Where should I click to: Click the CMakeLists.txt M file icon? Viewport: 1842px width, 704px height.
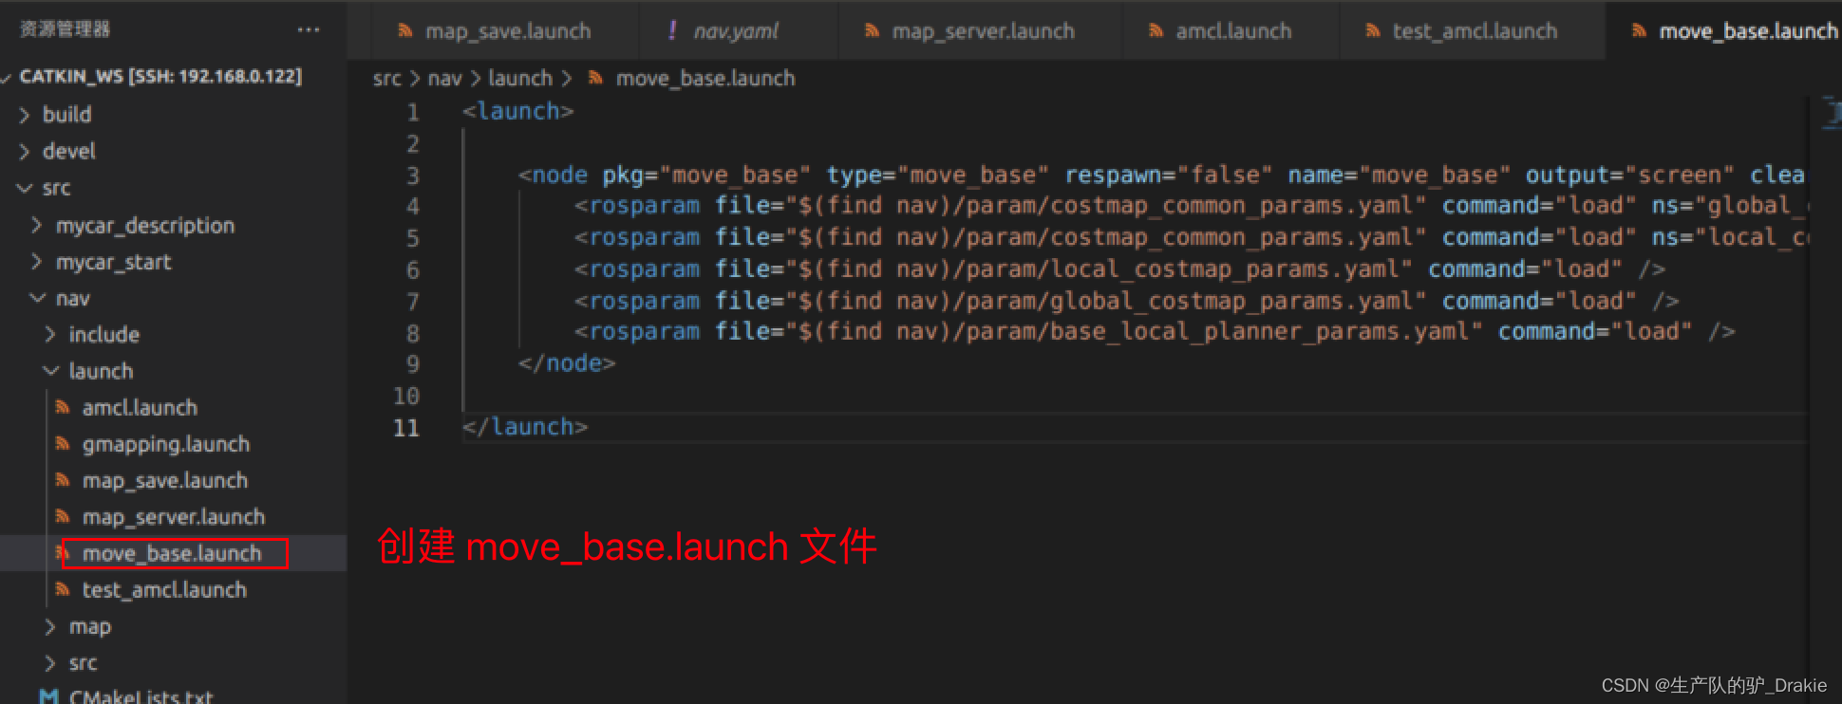point(48,695)
